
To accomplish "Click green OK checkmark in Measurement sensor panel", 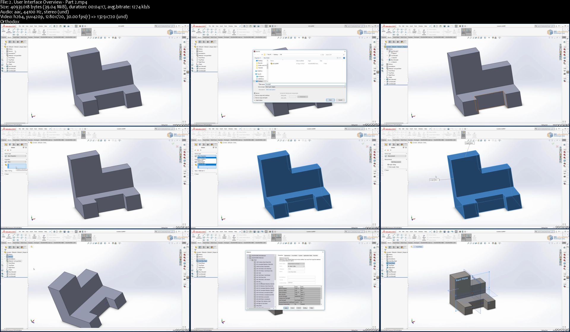I will [385, 150].
